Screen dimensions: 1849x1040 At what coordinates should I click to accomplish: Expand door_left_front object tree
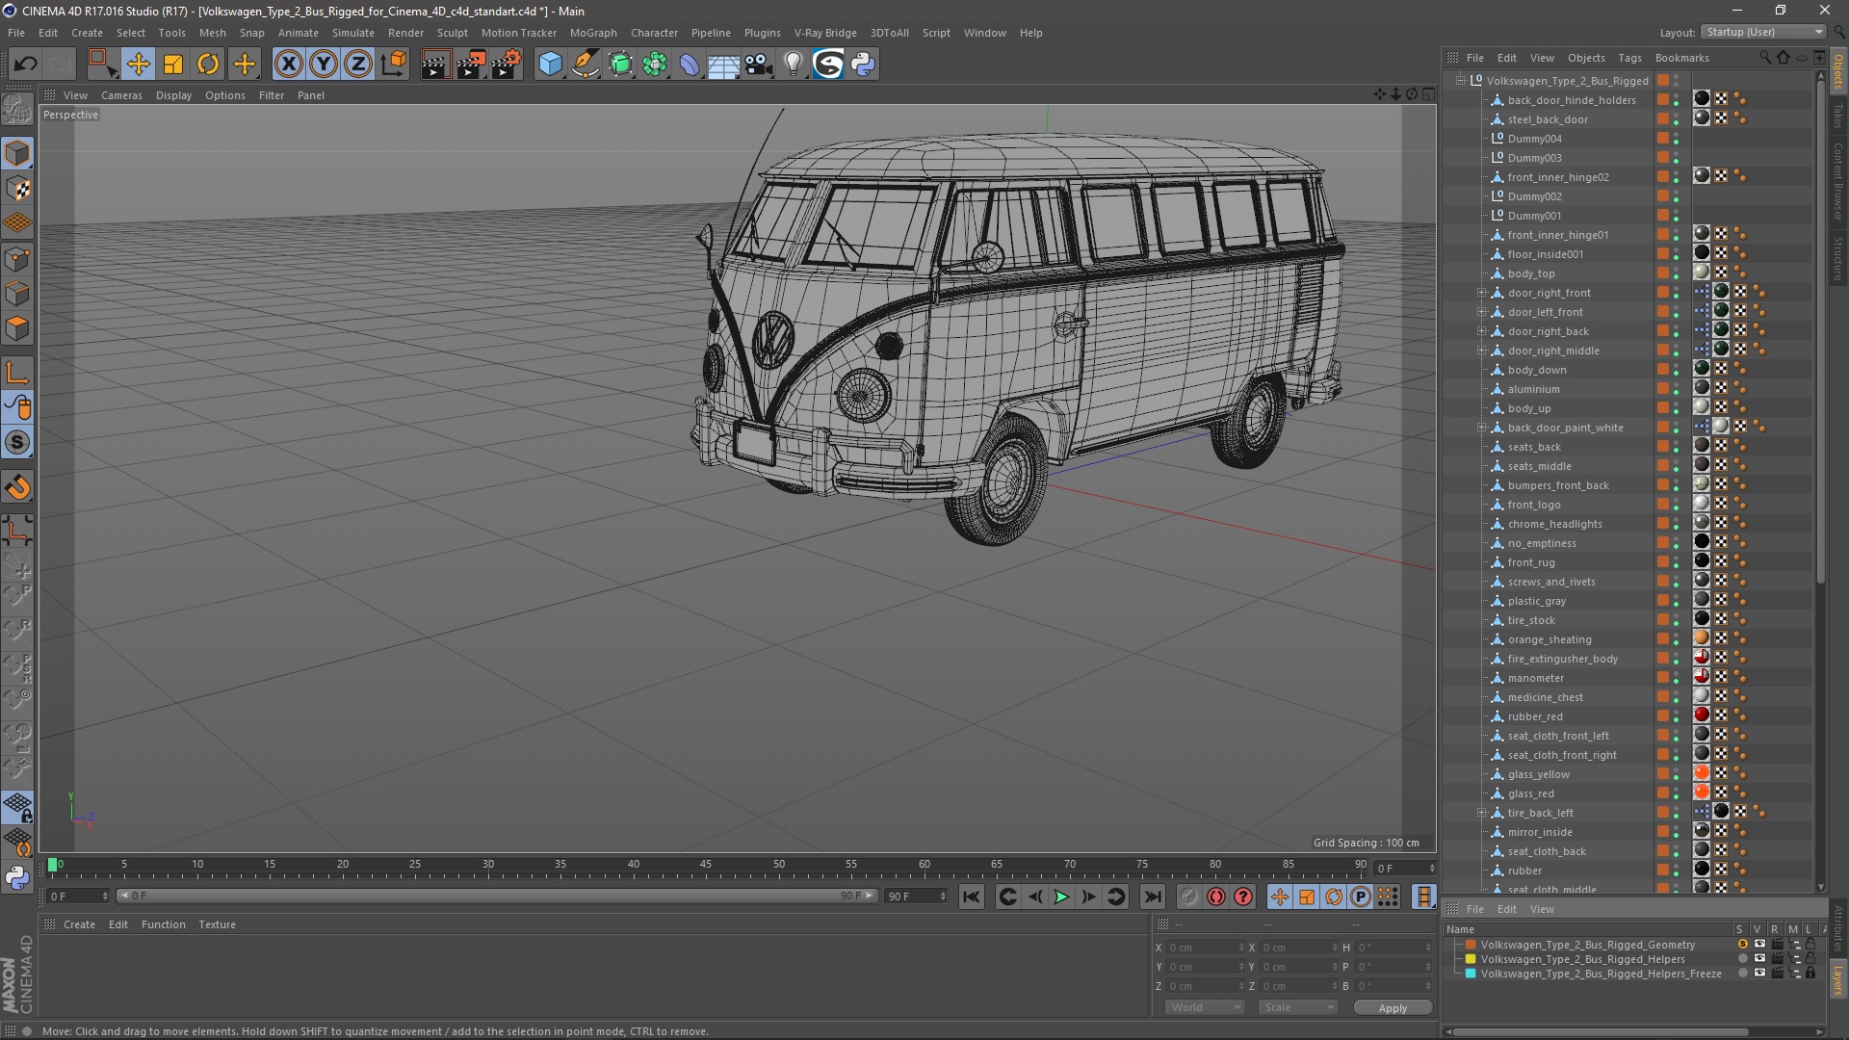click(1482, 312)
